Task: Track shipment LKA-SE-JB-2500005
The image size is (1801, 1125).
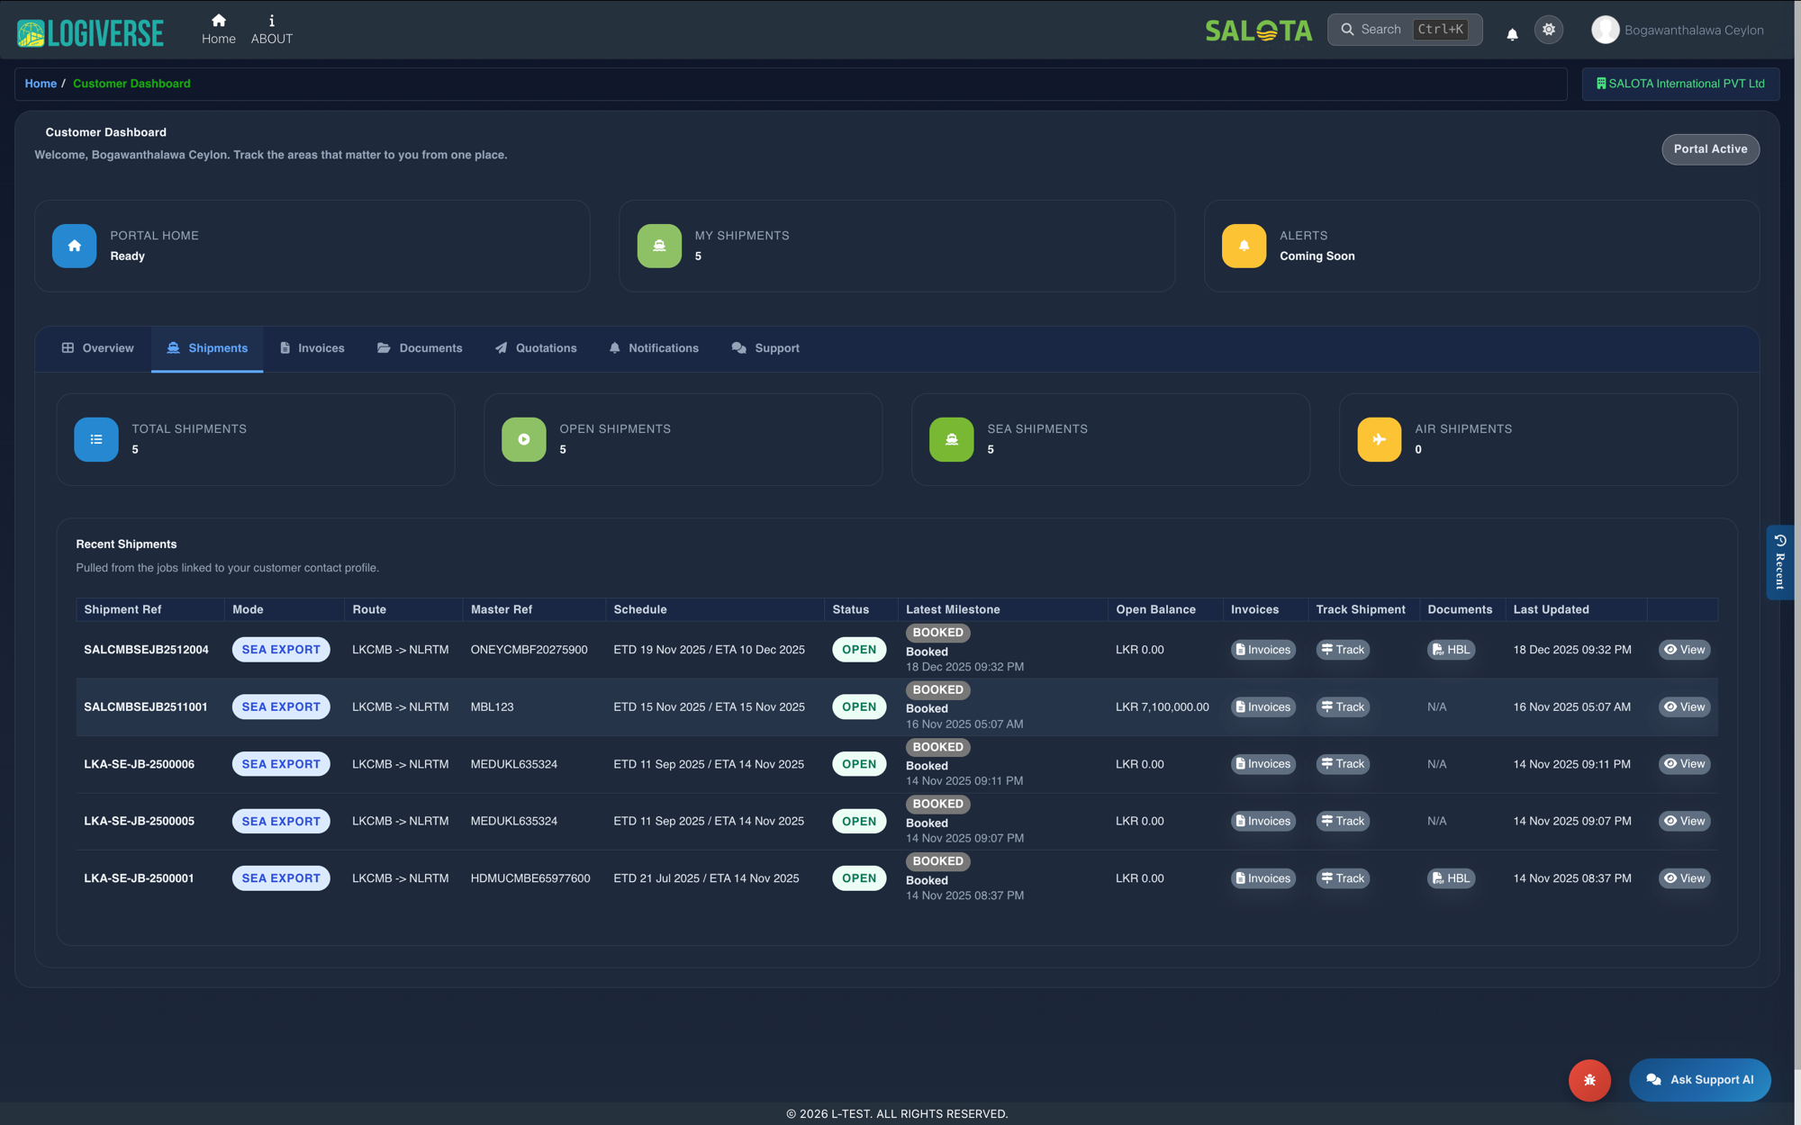Action: [x=1343, y=821]
